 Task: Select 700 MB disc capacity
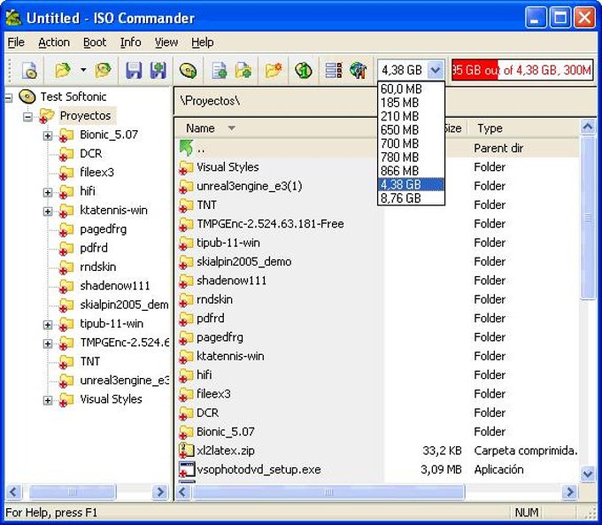411,143
